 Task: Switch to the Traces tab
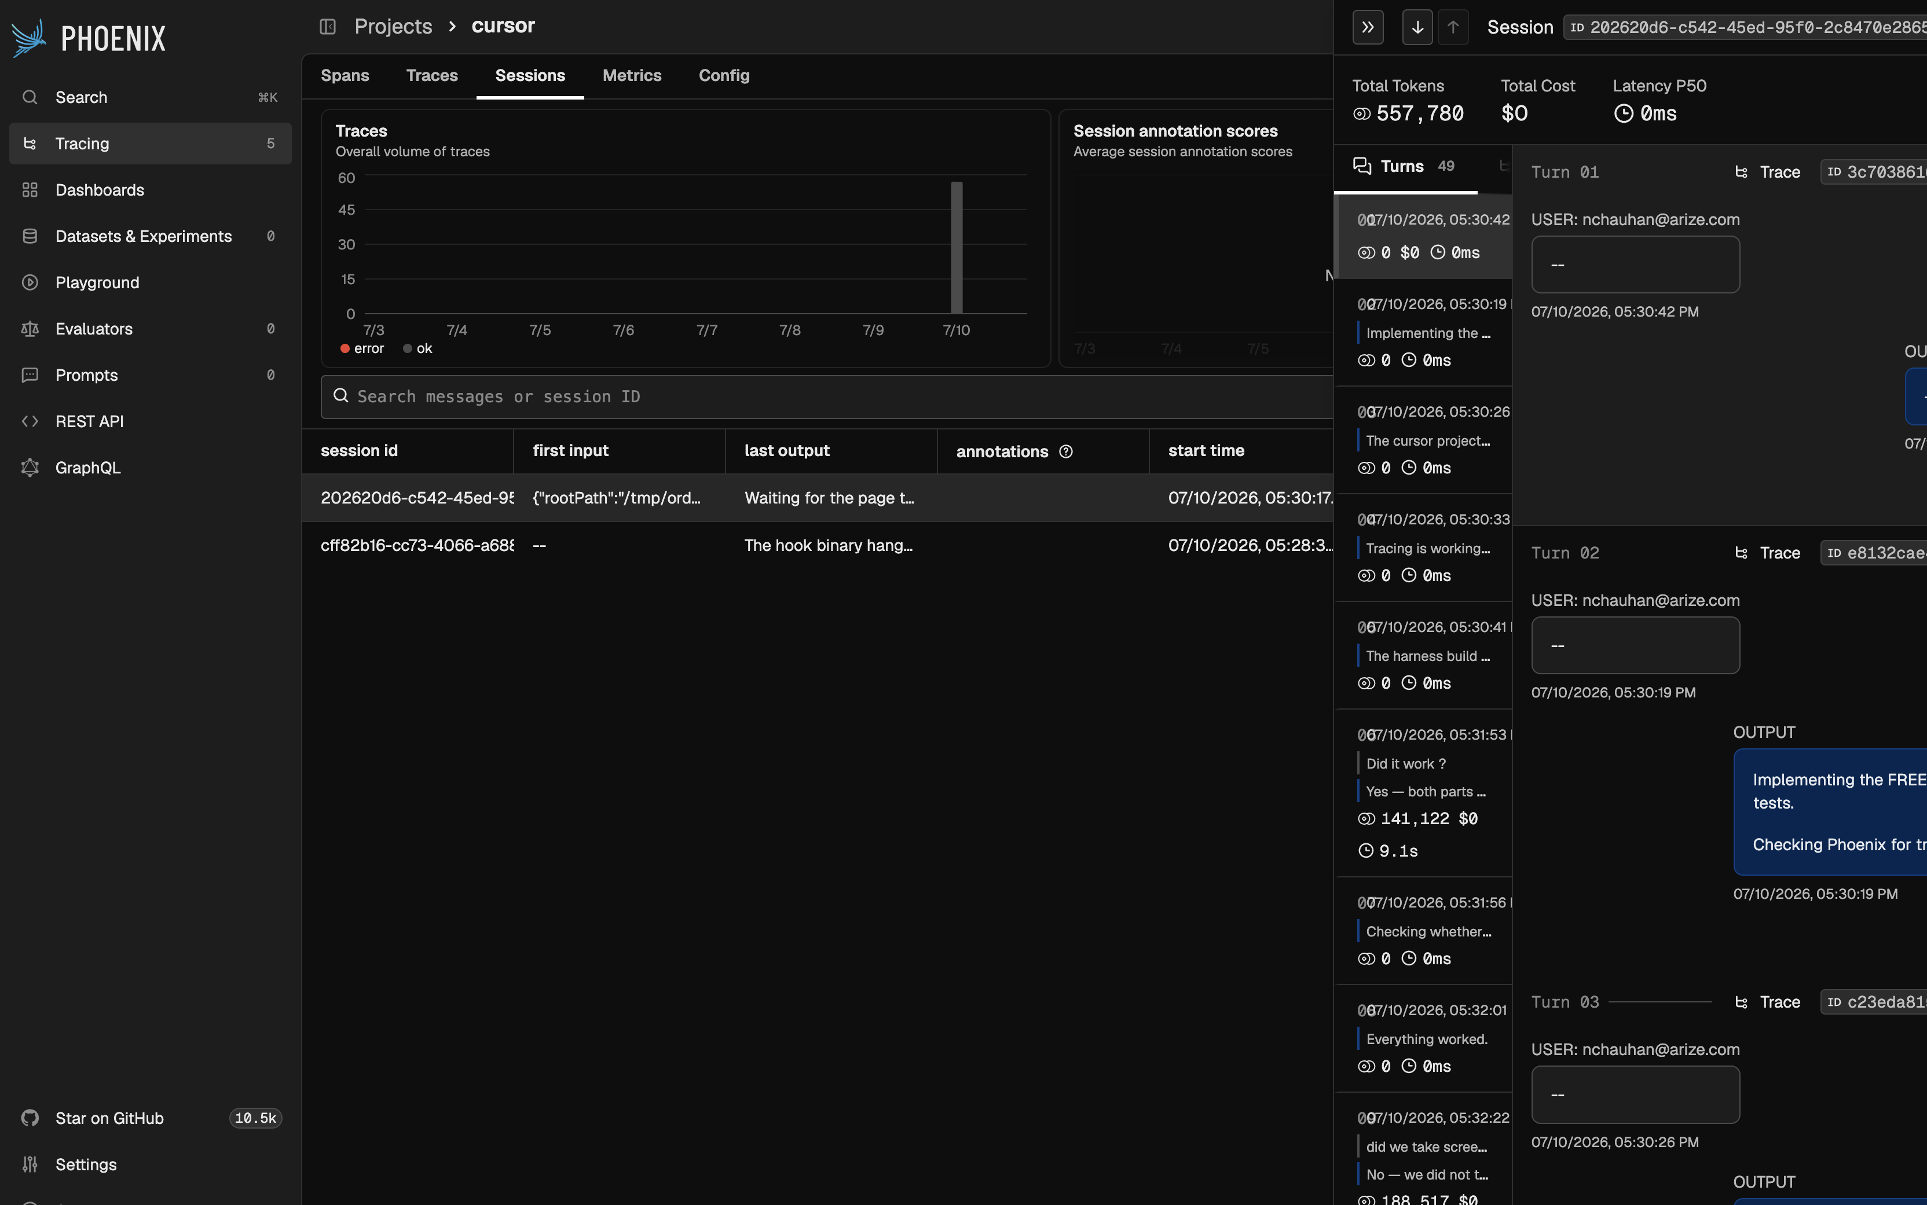pyautogui.click(x=432, y=76)
